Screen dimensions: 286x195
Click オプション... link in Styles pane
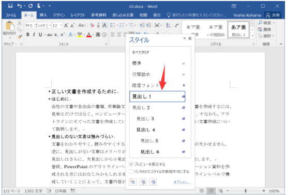[x=182, y=182]
